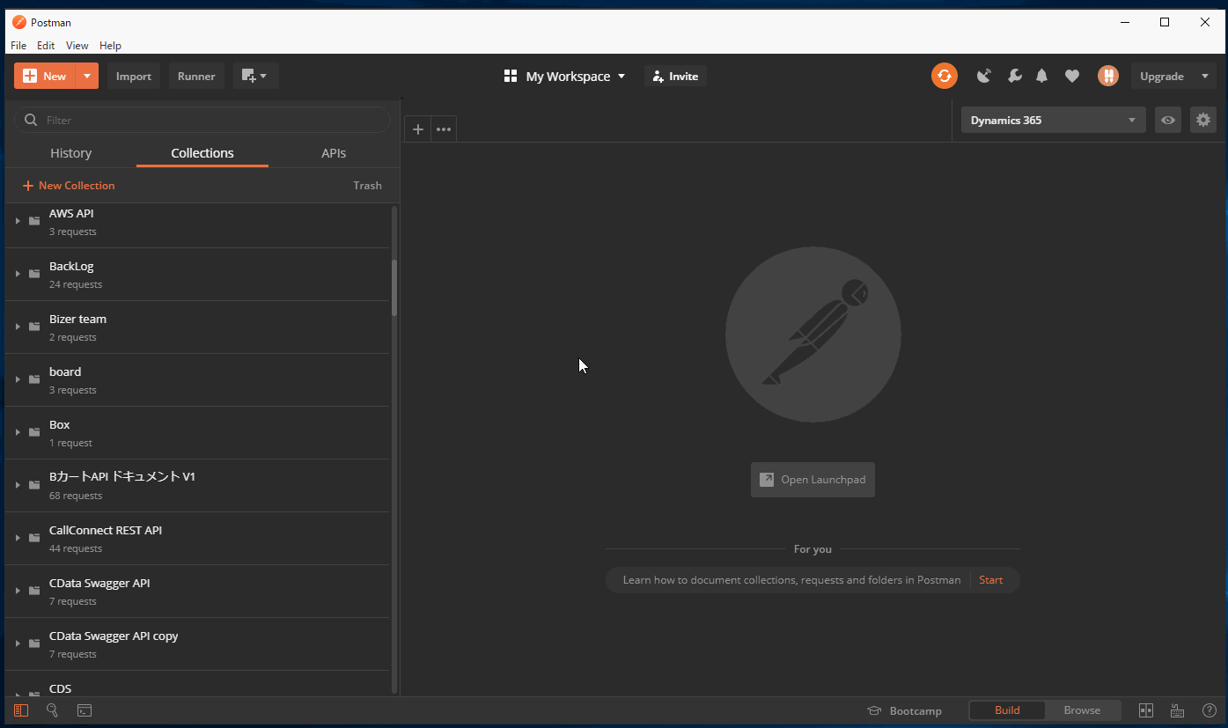Select the Bカート API ドキュメント V1 collection
Image resolution: width=1228 pixels, height=728 pixels.
[197, 485]
